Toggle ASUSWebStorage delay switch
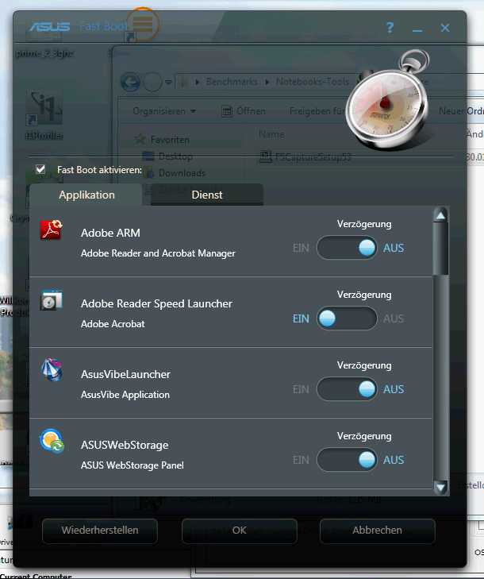Viewport: 484px width, 579px height. pyautogui.click(x=347, y=460)
